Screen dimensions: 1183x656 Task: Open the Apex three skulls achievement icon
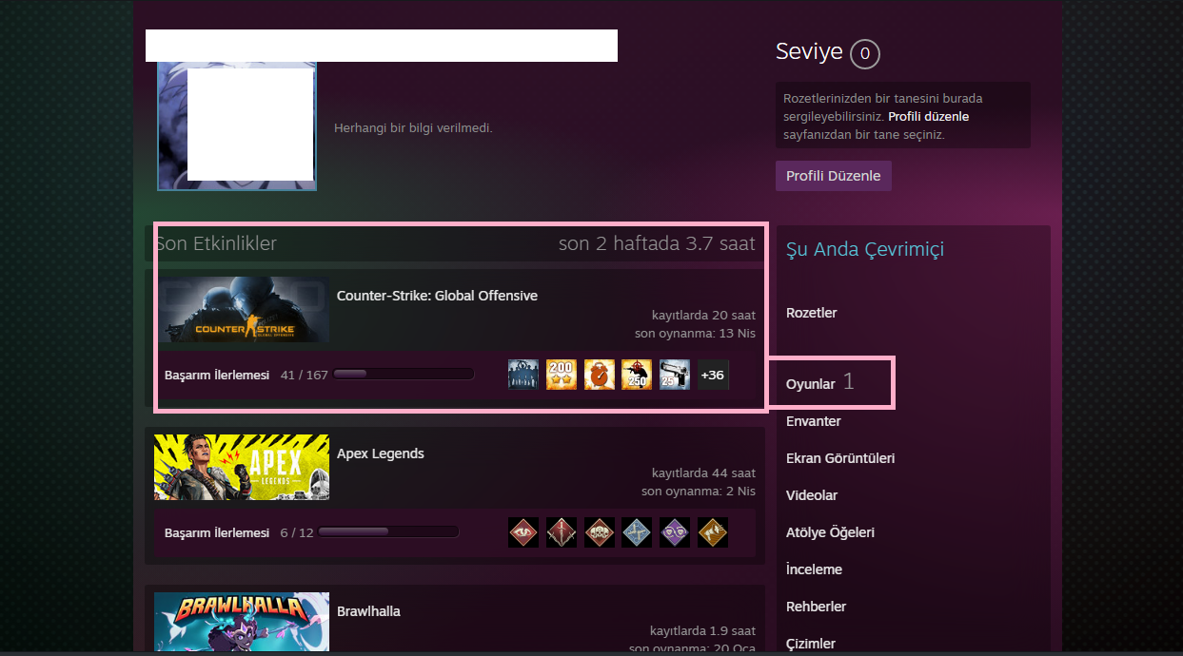click(x=600, y=532)
